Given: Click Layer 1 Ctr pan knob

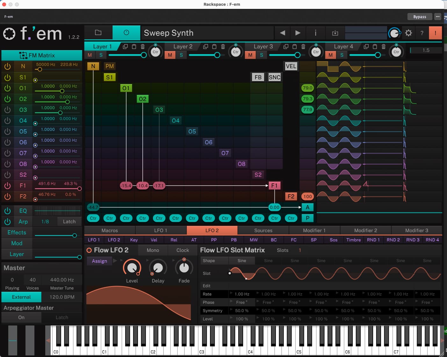Looking at the screenshot, I should pos(155,52).
